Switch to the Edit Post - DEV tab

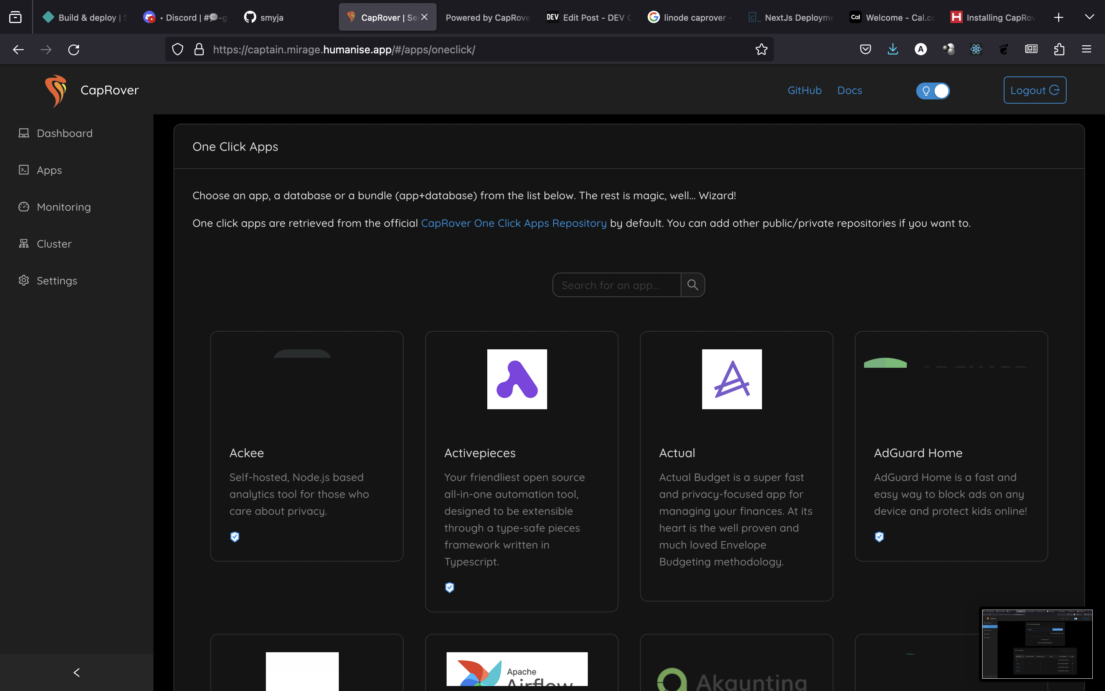[589, 17]
